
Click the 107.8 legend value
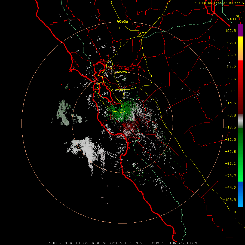click(x=231, y=30)
